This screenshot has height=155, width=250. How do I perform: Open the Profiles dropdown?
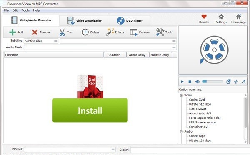70,150
